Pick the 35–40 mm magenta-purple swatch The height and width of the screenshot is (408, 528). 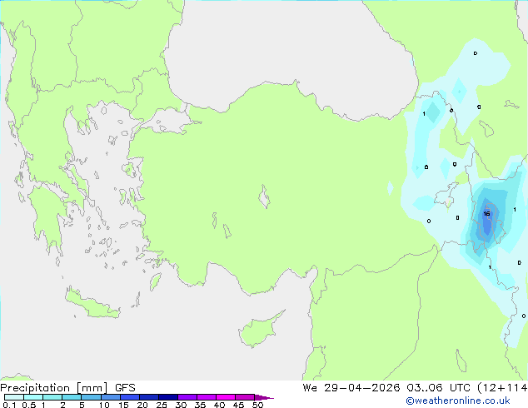pos(207,397)
